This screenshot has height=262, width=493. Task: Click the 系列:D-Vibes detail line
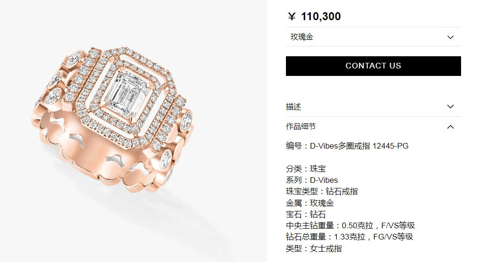click(x=312, y=180)
